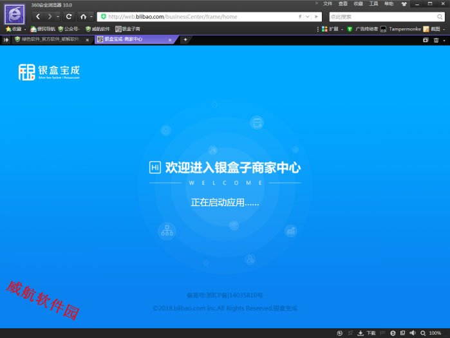
Task: Expand dropdown arrow next to trash icon
Action: click(x=444, y=41)
